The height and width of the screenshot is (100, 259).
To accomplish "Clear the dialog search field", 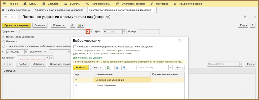I will click(x=170, y=67).
